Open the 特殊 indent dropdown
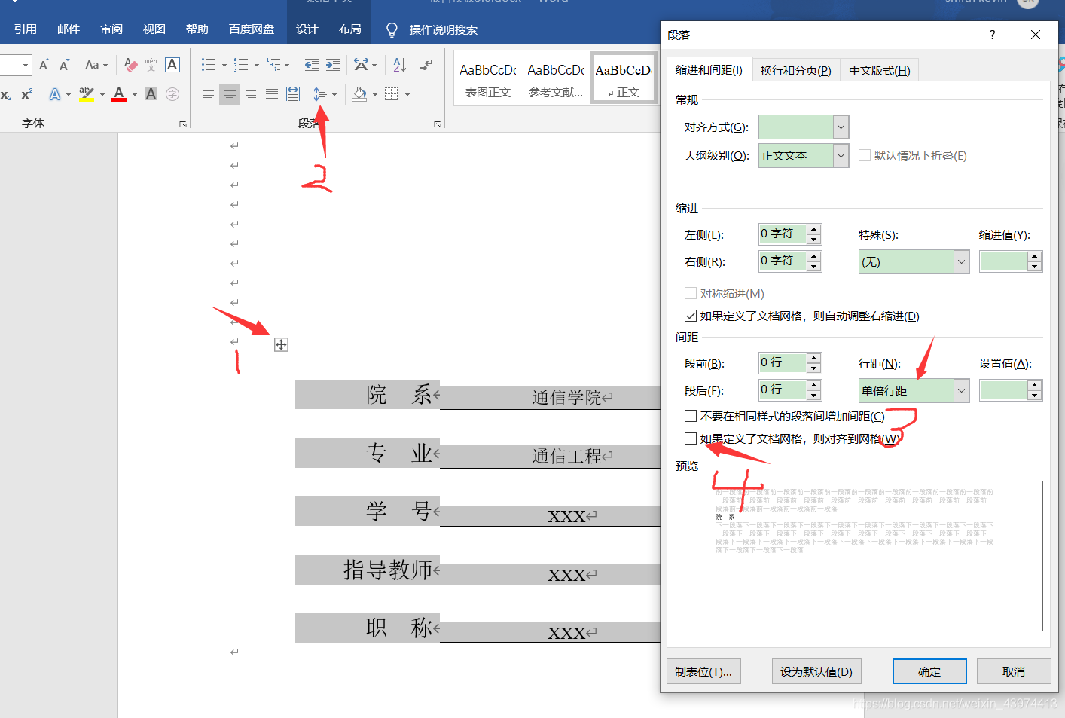The width and height of the screenshot is (1065, 718). pos(961,261)
